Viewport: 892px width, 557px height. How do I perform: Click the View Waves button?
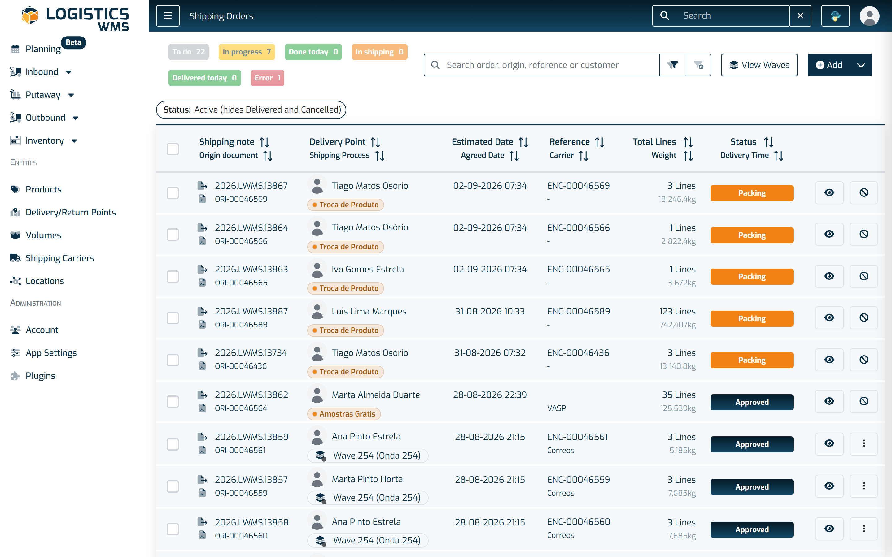759,65
